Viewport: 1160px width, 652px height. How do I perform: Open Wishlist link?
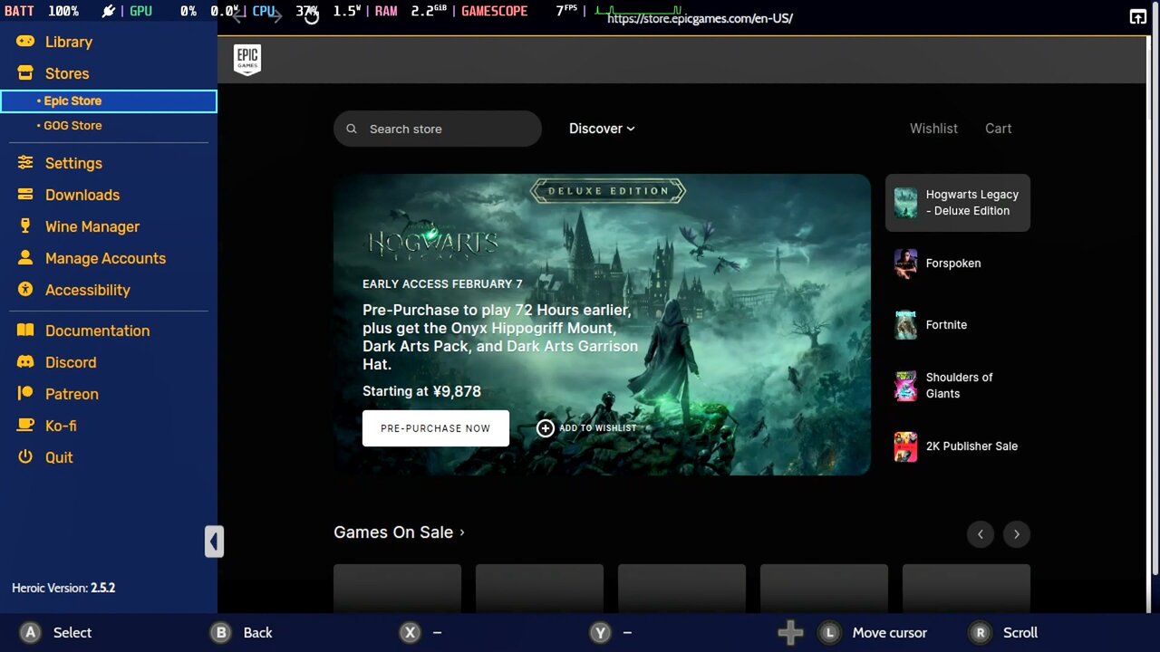pos(933,129)
